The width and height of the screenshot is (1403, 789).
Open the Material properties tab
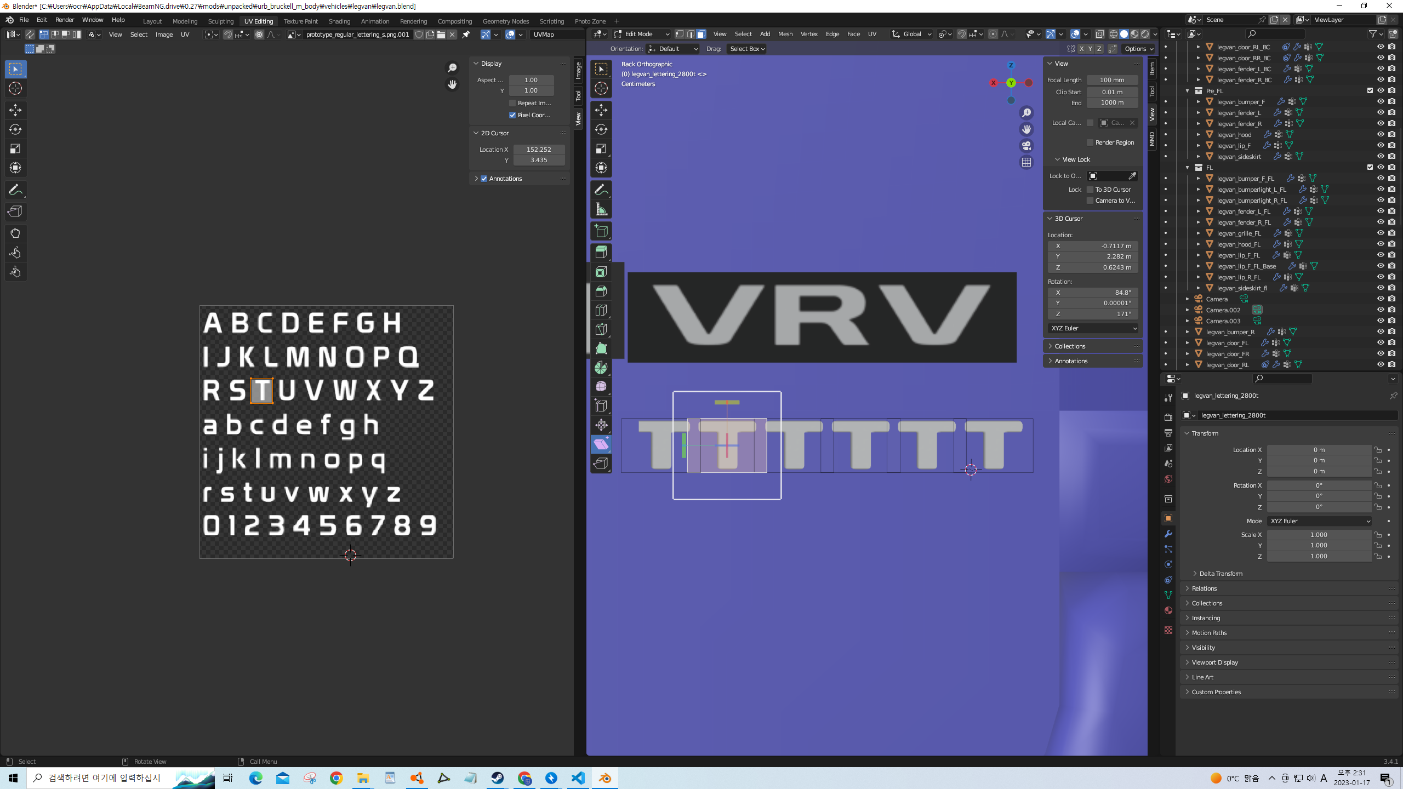click(1168, 610)
